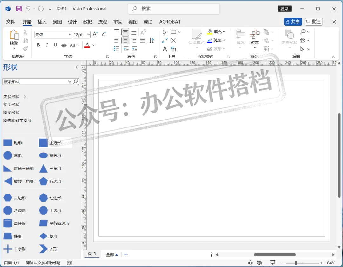This screenshot has width=343, height=267.
Task: Toggle align middle vertical alignment
Action: tap(125, 32)
